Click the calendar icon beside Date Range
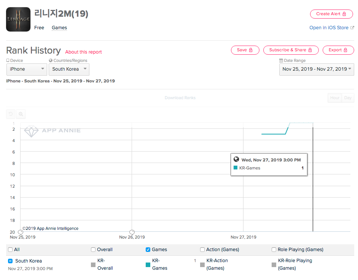Viewport: 358px width, 280px height. coord(281,60)
